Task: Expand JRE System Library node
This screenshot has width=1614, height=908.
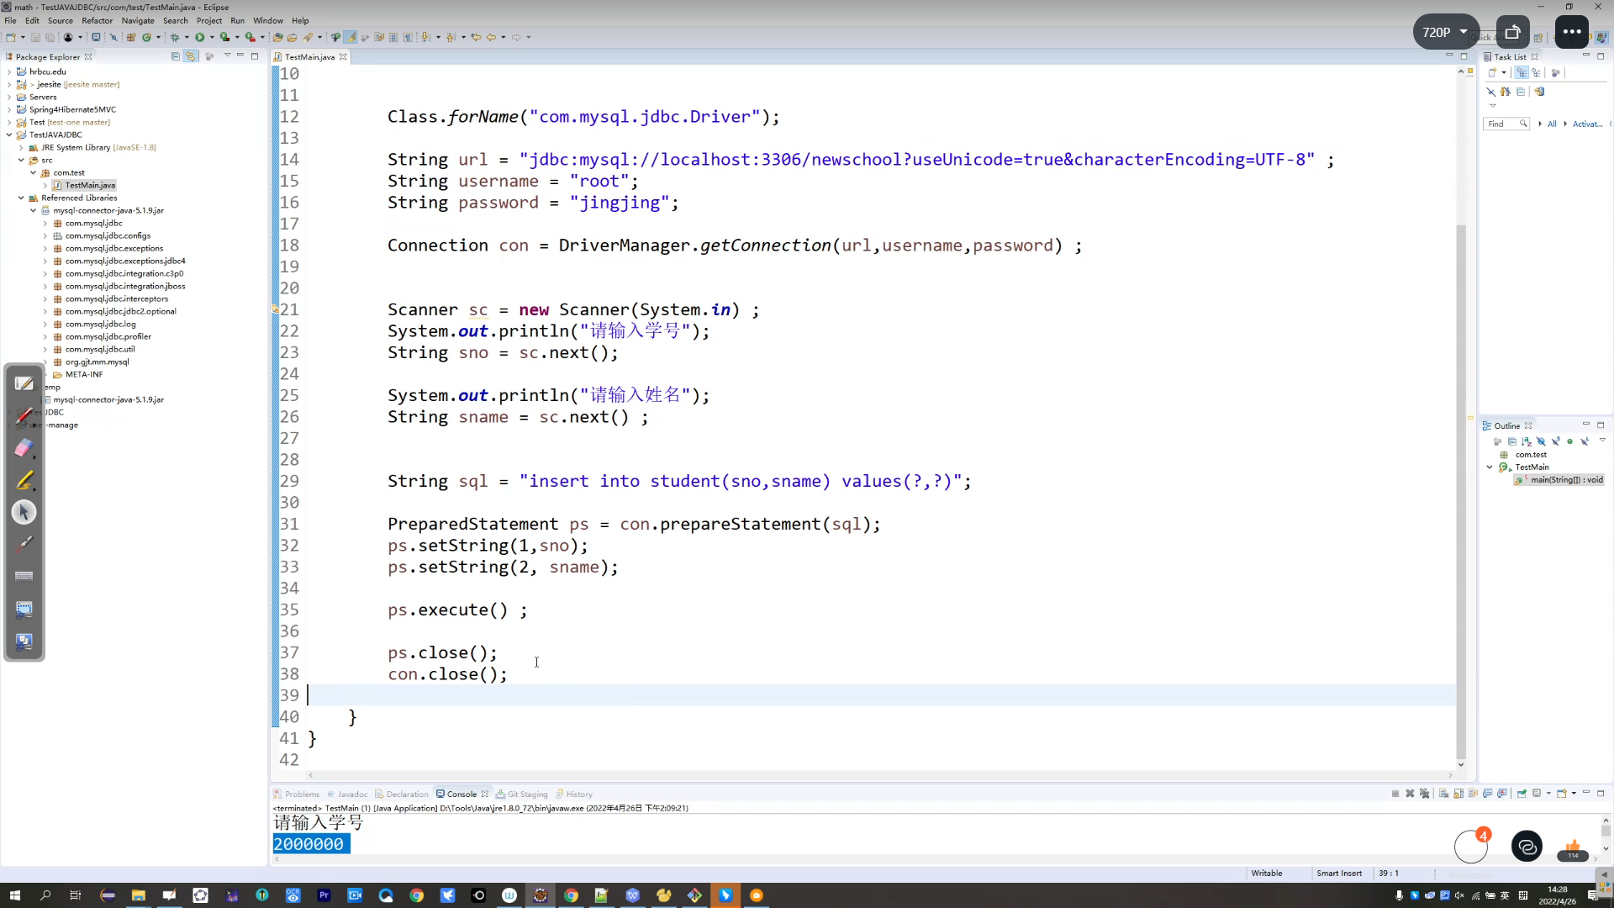Action: [x=21, y=147]
